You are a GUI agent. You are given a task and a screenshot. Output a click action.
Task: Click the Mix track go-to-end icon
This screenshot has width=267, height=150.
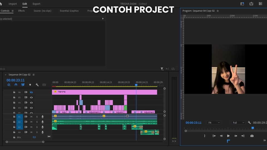point(49,136)
